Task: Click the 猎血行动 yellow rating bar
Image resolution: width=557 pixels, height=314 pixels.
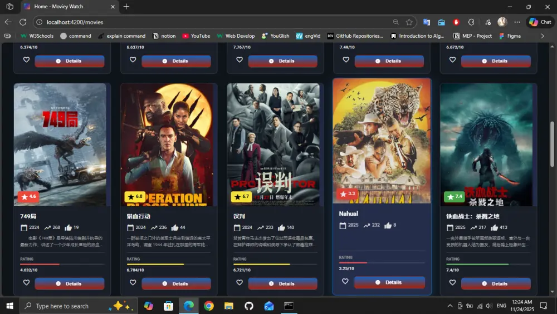Action: (x=169, y=265)
